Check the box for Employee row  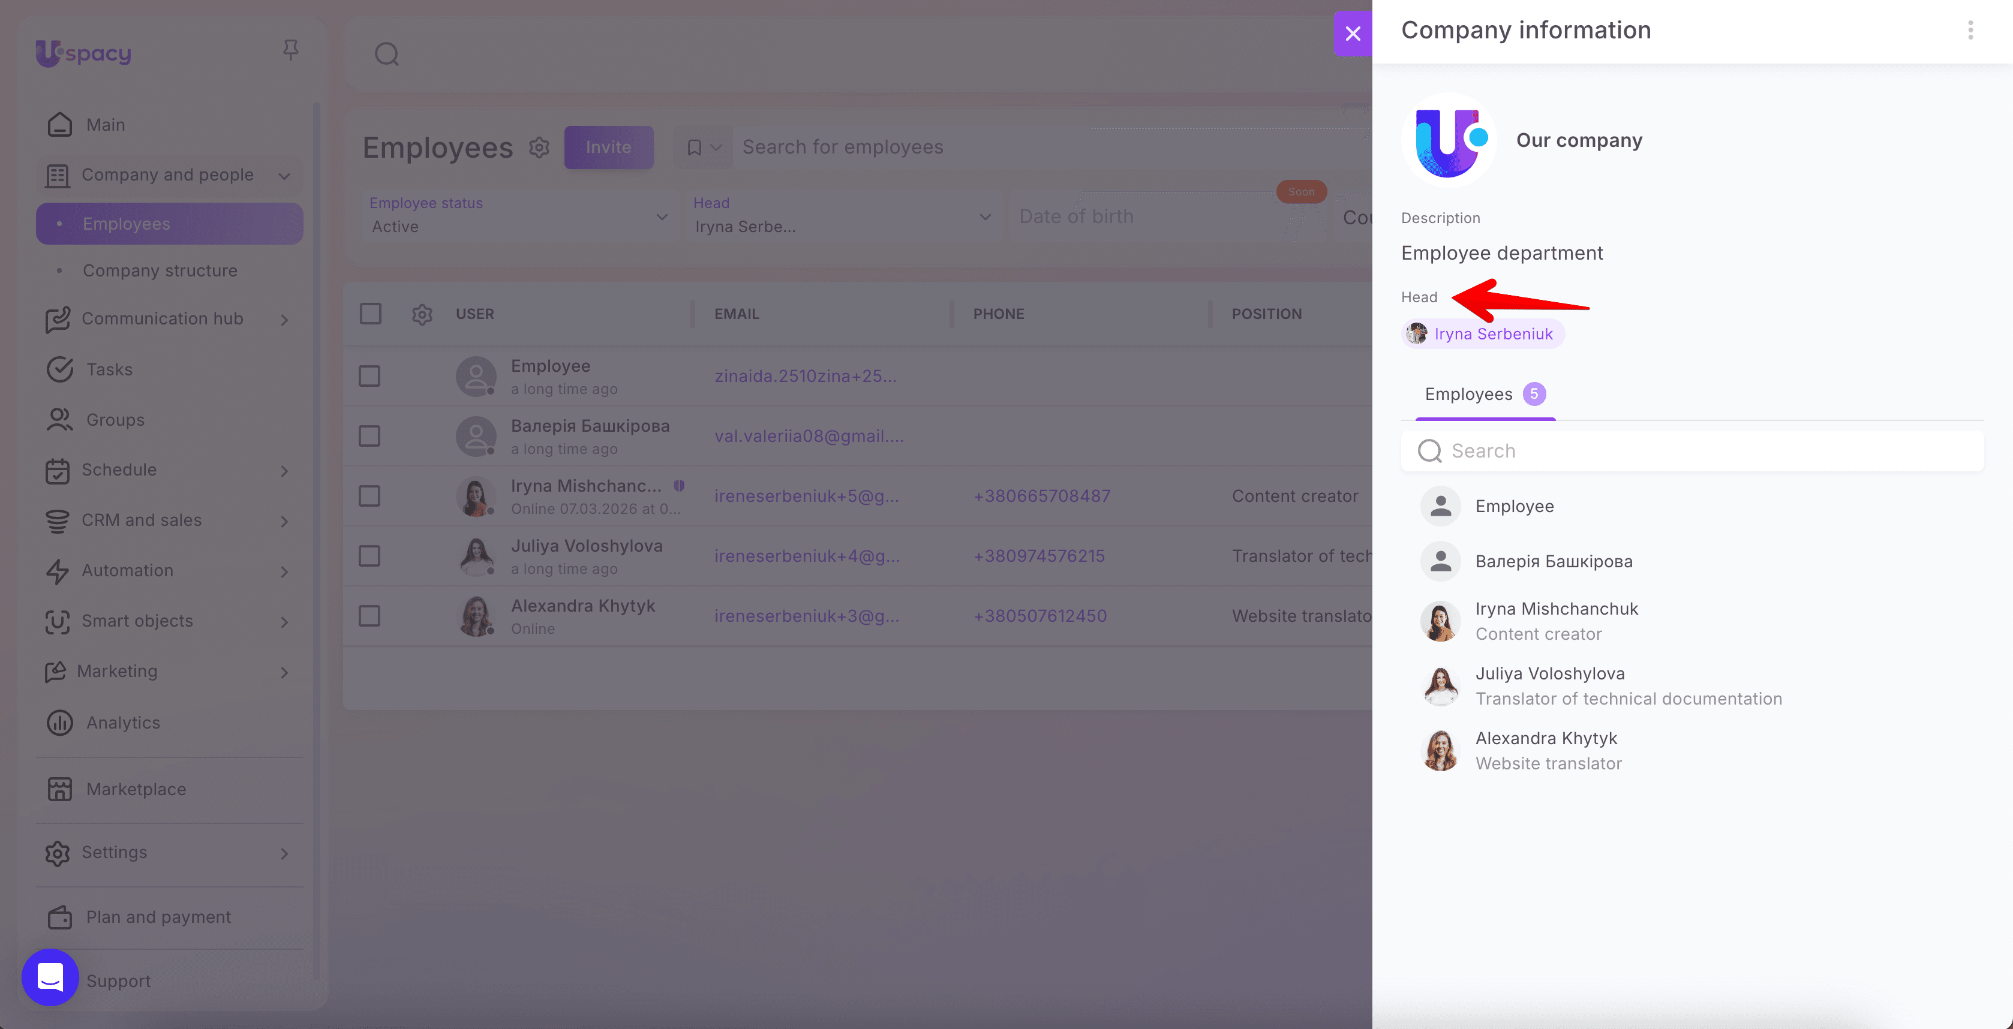pos(369,377)
